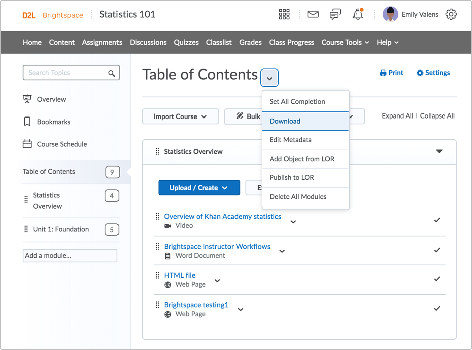
Task: Click the Expand All link
Action: coord(397,116)
